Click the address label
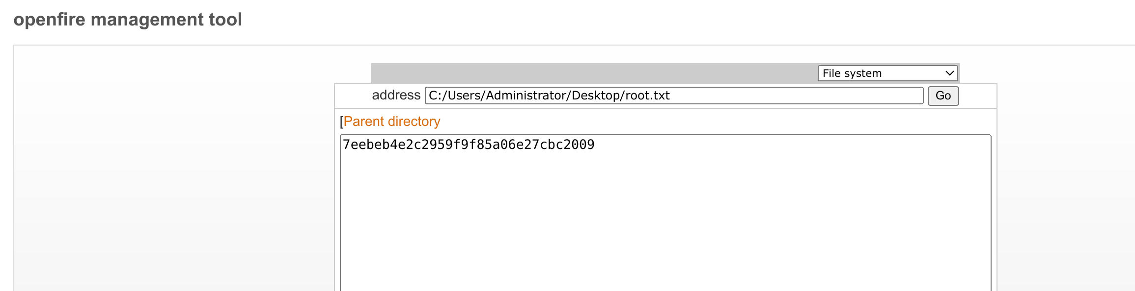This screenshot has width=1135, height=291. pos(396,95)
